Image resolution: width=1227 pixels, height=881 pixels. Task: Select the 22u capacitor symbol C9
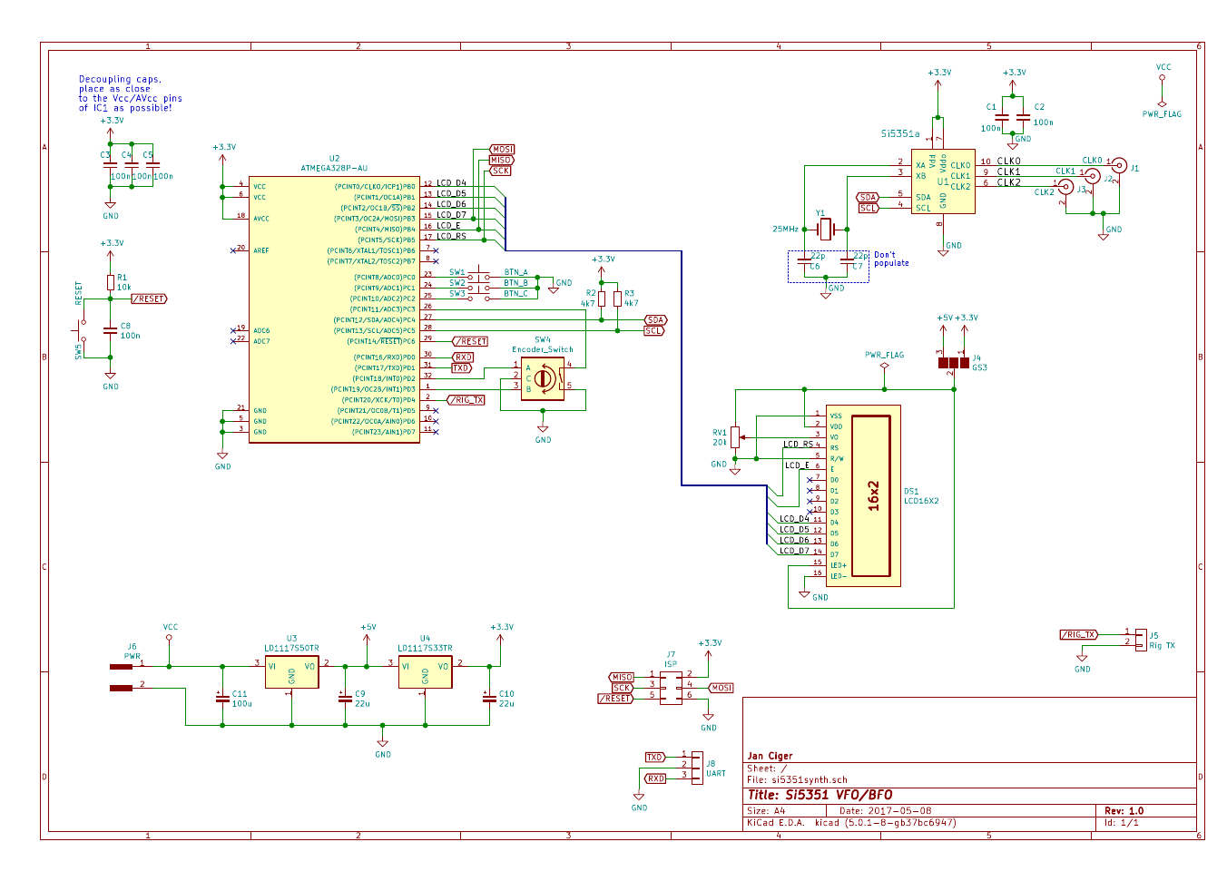[x=345, y=698]
